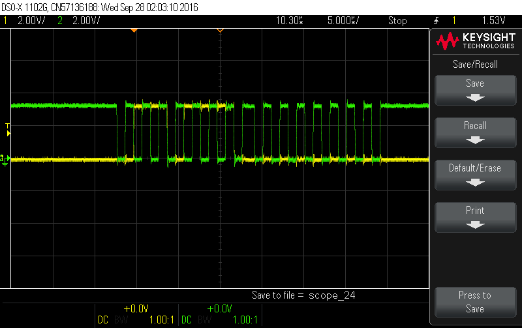Click the yellow +0.0V offset value
Screen dimensions: 522x328
pos(136,308)
